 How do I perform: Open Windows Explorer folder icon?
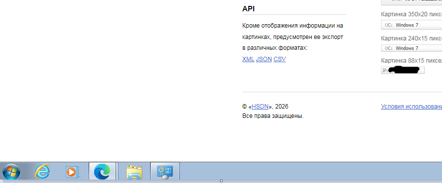(x=134, y=172)
